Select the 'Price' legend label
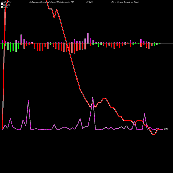This screenshot has height=173, width=173. pyautogui.click(x=6, y=8)
